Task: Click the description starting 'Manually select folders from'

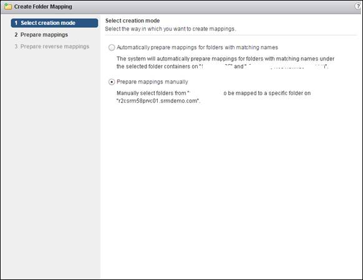Action: (213, 97)
